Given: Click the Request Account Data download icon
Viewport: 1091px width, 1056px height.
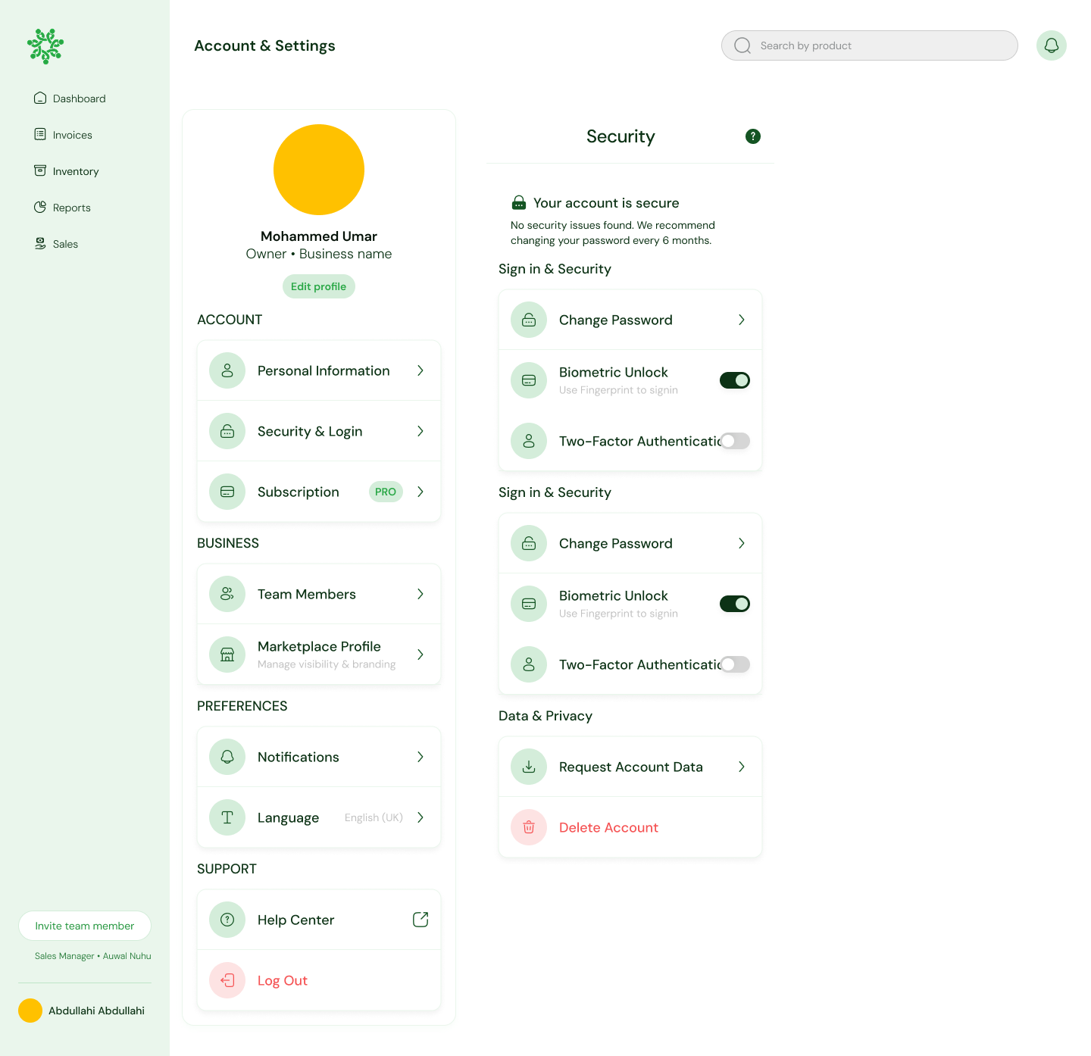Looking at the screenshot, I should coord(529,767).
